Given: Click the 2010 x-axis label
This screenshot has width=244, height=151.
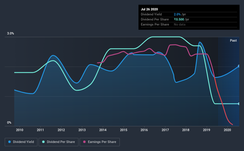Looking at the screenshot, I should (20, 130).
